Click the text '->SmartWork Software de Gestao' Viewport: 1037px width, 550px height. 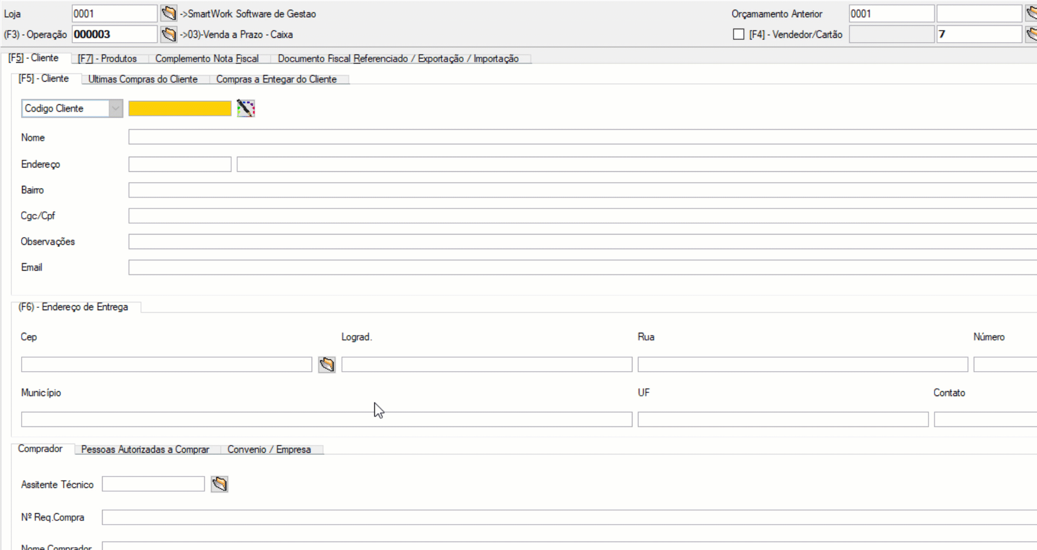[x=248, y=14]
